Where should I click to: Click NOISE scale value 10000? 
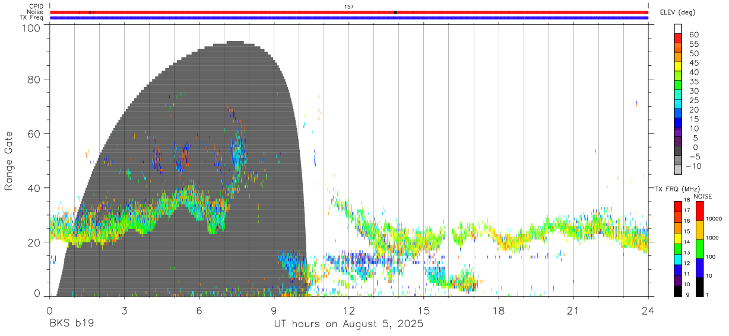(x=714, y=219)
